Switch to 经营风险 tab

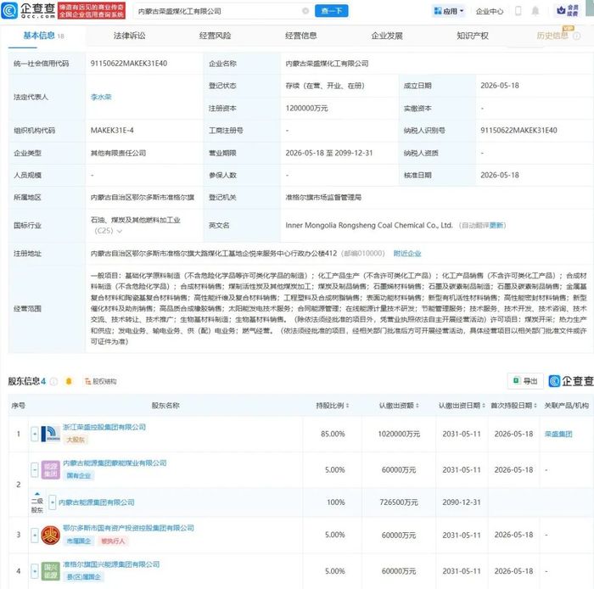pyautogui.click(x=215, y=36)
